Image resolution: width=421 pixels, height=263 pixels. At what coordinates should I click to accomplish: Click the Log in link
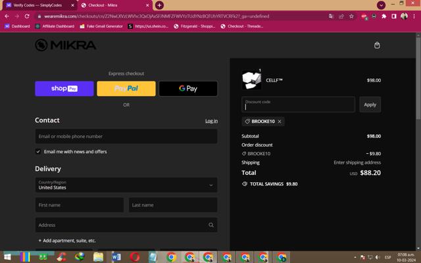[212, 121]
